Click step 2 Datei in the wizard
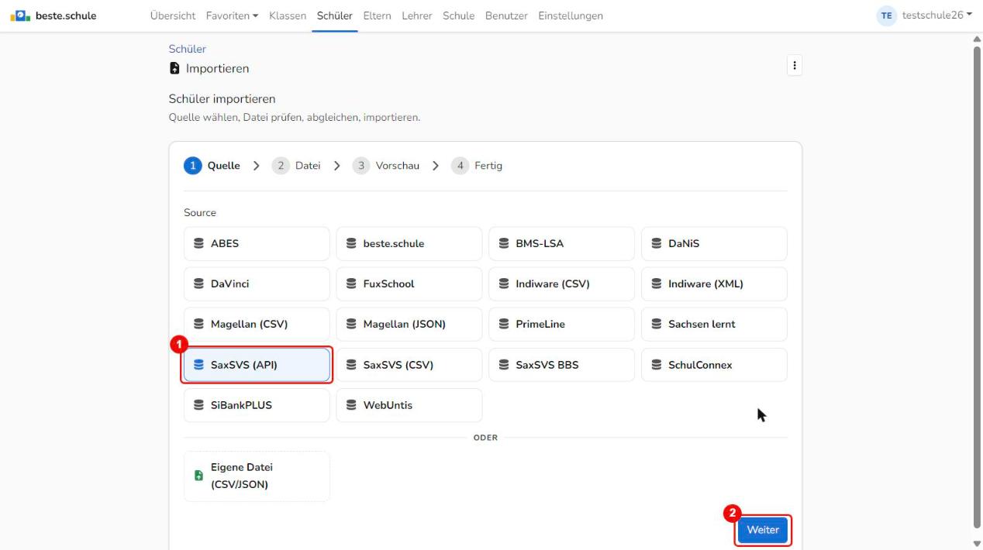This screenshot has width=983, height=550. [x=296, y=166]
